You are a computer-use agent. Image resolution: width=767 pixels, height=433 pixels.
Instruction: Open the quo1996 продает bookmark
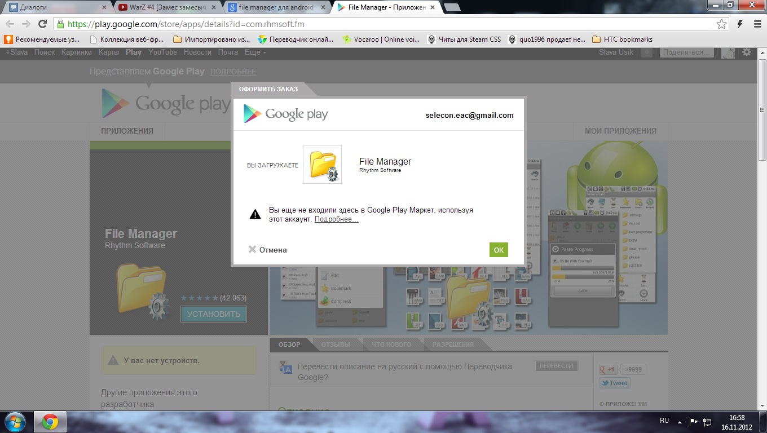point(546,39)
